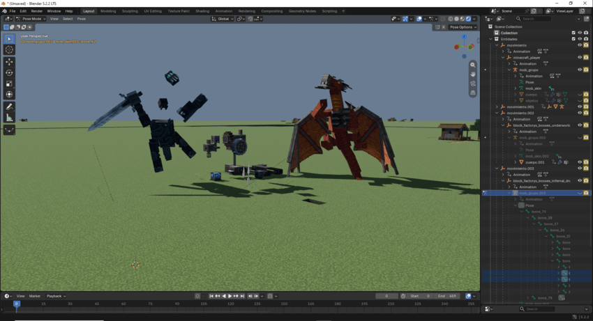The image size is (593, 321).
Task: Collapse movimiento.002 in outliner
Action: tap(497, 113)
